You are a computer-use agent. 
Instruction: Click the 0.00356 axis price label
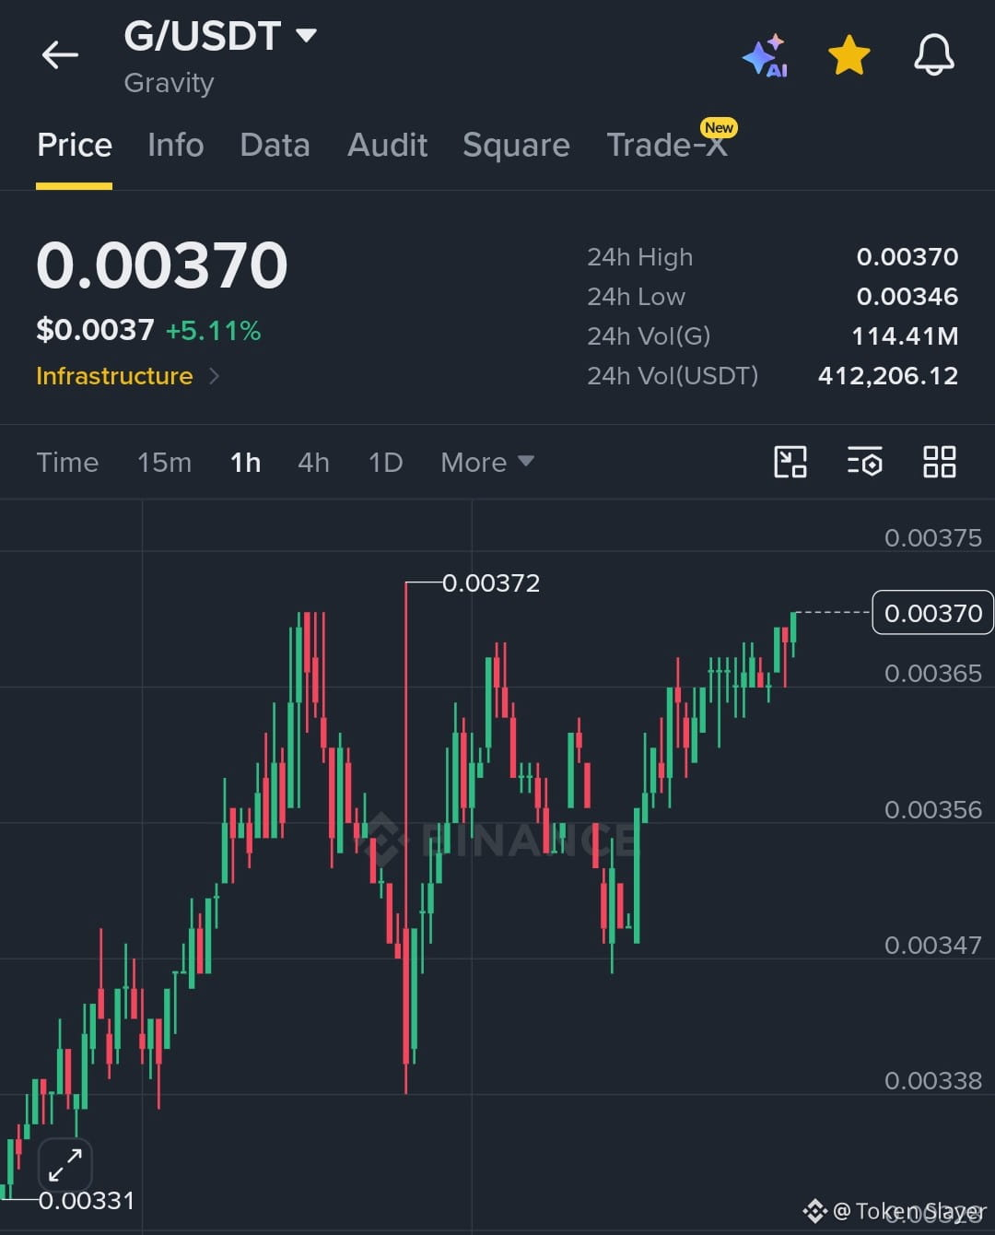click(x=933, y=809)
